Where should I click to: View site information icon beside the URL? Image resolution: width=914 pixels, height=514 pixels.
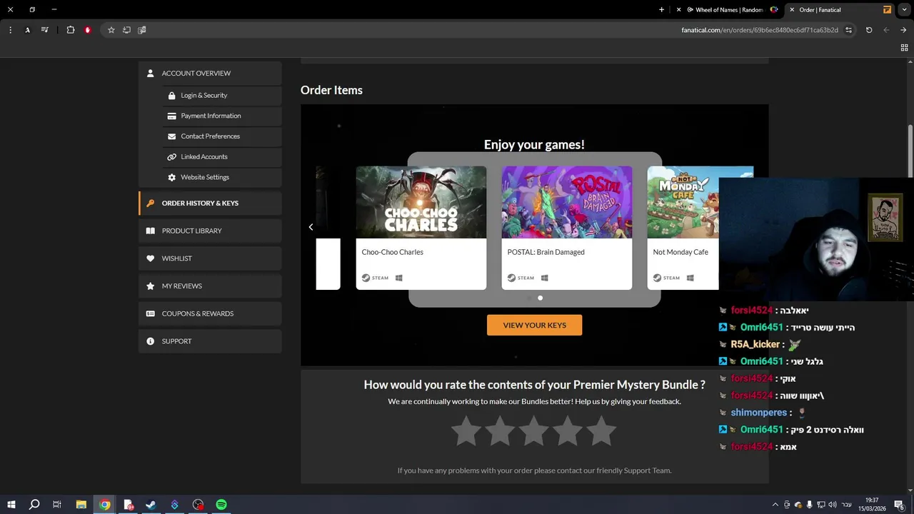coord(848,30)
